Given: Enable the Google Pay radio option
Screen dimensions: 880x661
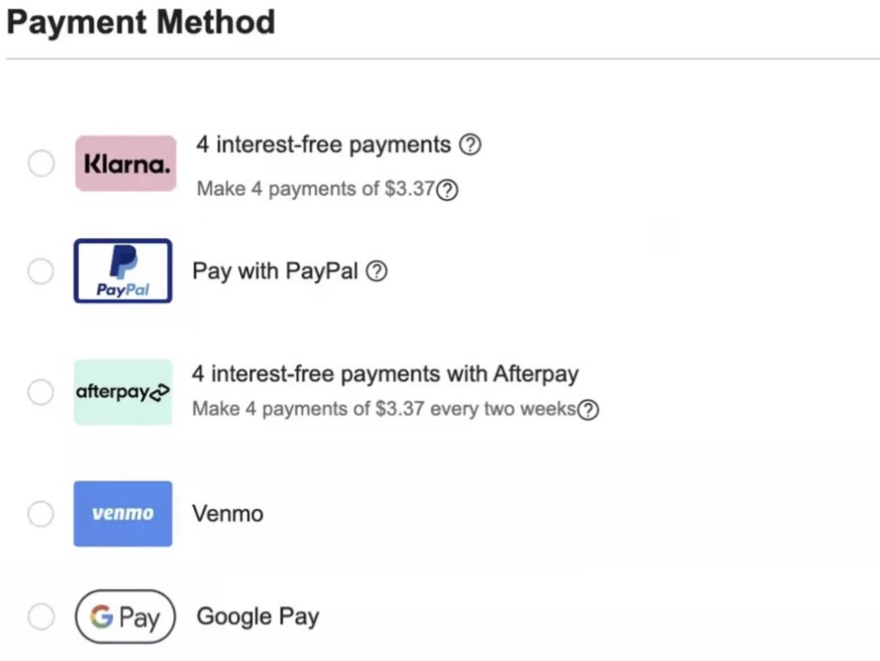Looking at the screenshot, I should [41, 616].
